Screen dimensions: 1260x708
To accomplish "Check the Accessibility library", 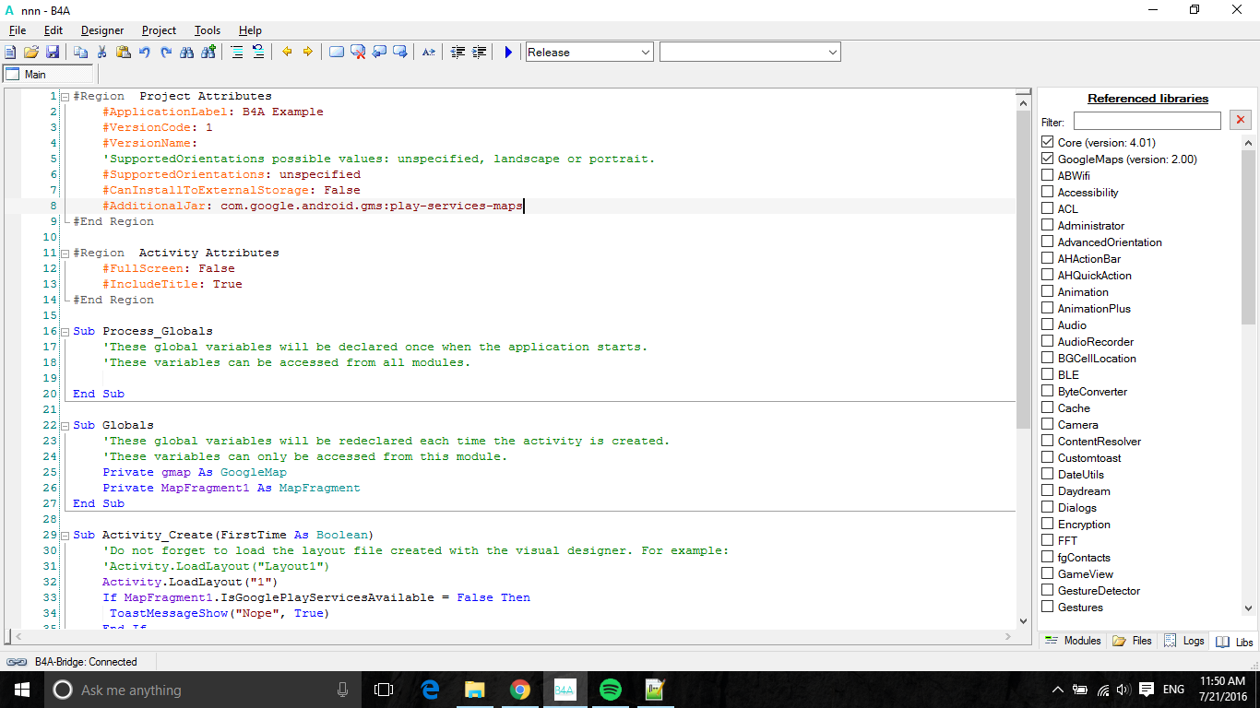I will tap(1047, 192).
